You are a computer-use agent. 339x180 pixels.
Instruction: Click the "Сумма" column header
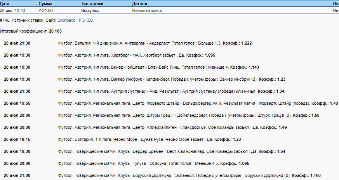click(45, 3)
